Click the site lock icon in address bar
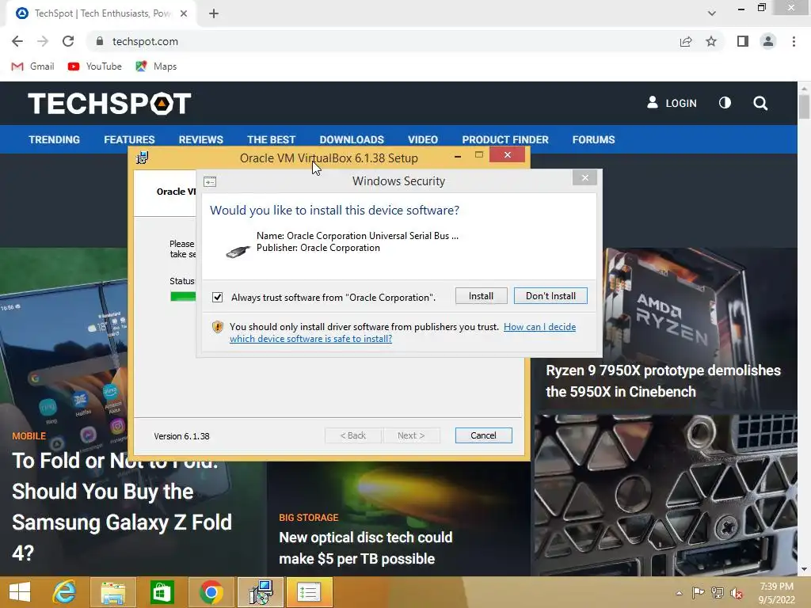This screenshot has height=608, width=811. tap(100, 41)
